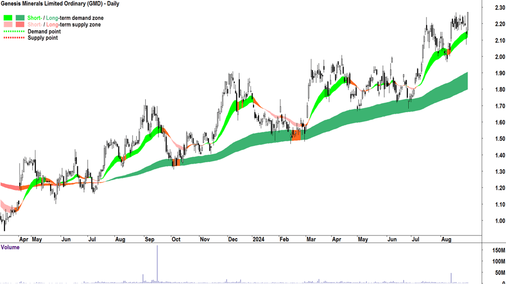
Task: Click the Oct label on the time axis
Action: [x=176, y=240]
